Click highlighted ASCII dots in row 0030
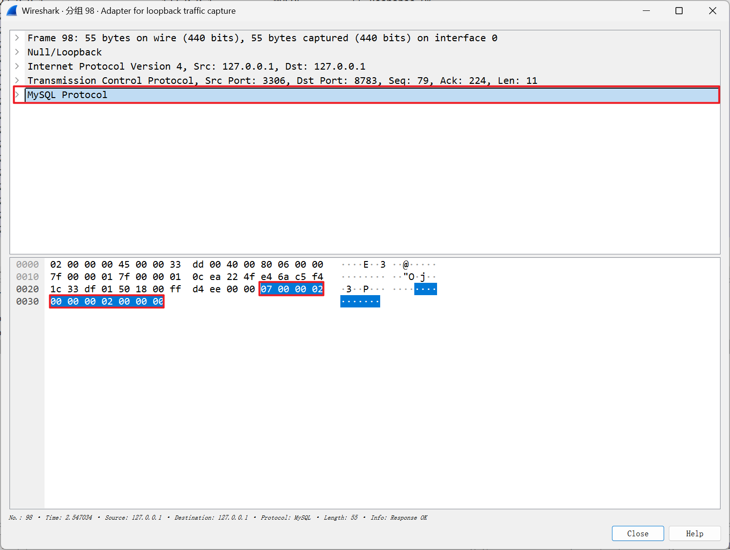The image size is (730, 550). click(x=360, y=301)
